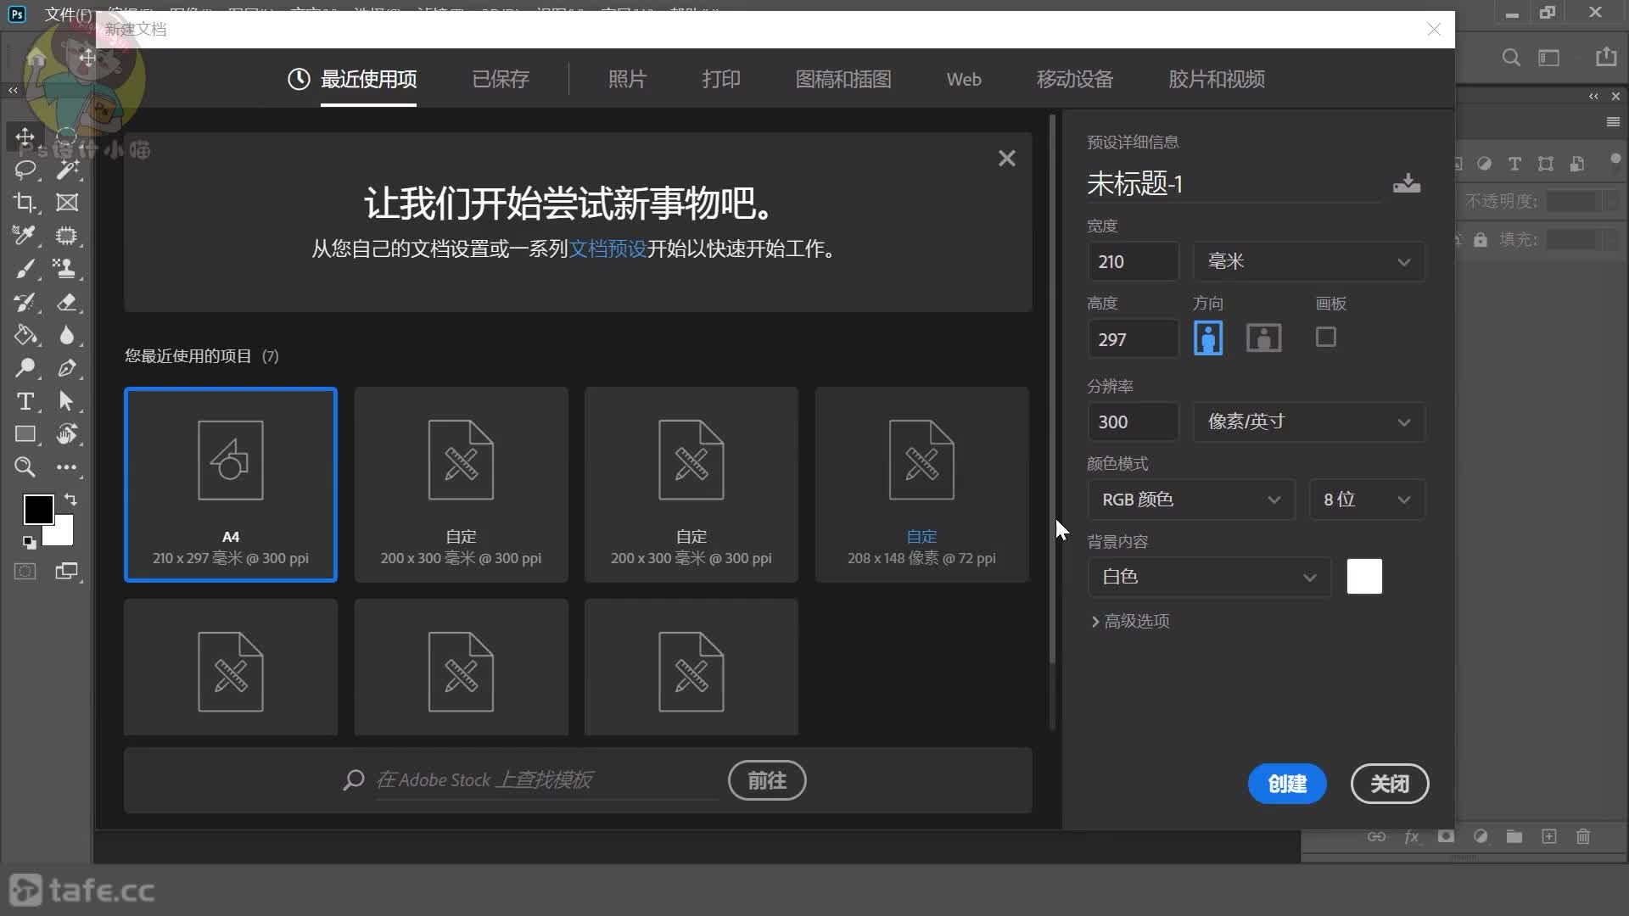The width and height of the screenshot is (1629, 916).
Task: Enable the Artboards checkbox
Action: [x=1326, y=337]
